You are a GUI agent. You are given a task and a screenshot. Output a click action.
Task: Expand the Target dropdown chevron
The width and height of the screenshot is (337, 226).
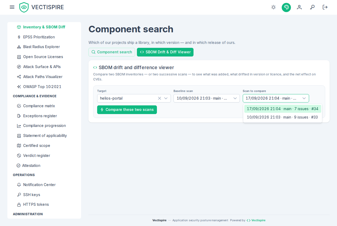(x=166, y=98)
